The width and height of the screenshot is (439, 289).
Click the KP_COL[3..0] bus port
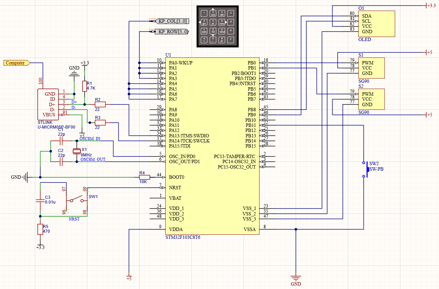(173, 21)
